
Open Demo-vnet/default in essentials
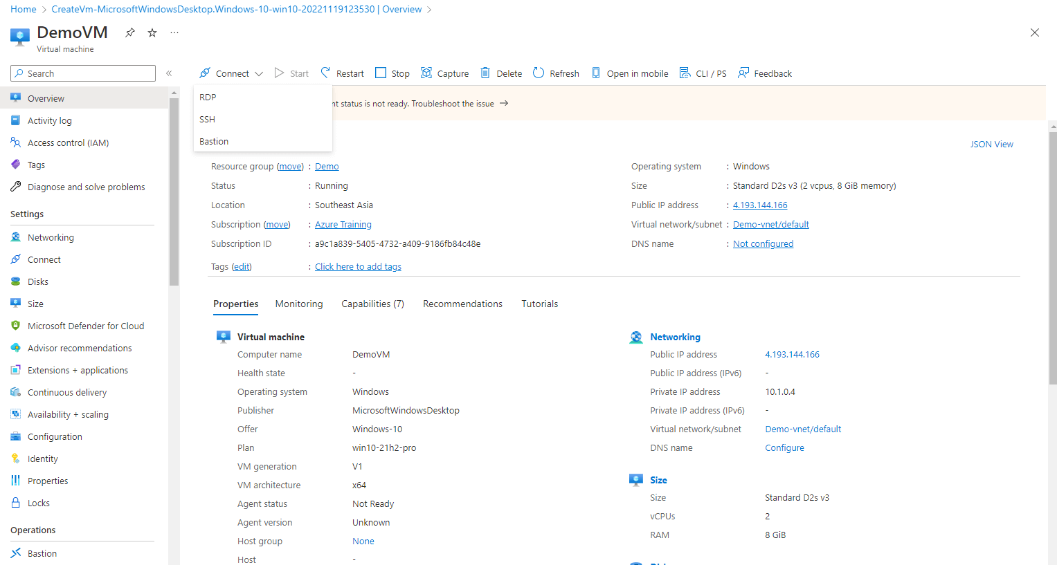[x=771, y=225]
